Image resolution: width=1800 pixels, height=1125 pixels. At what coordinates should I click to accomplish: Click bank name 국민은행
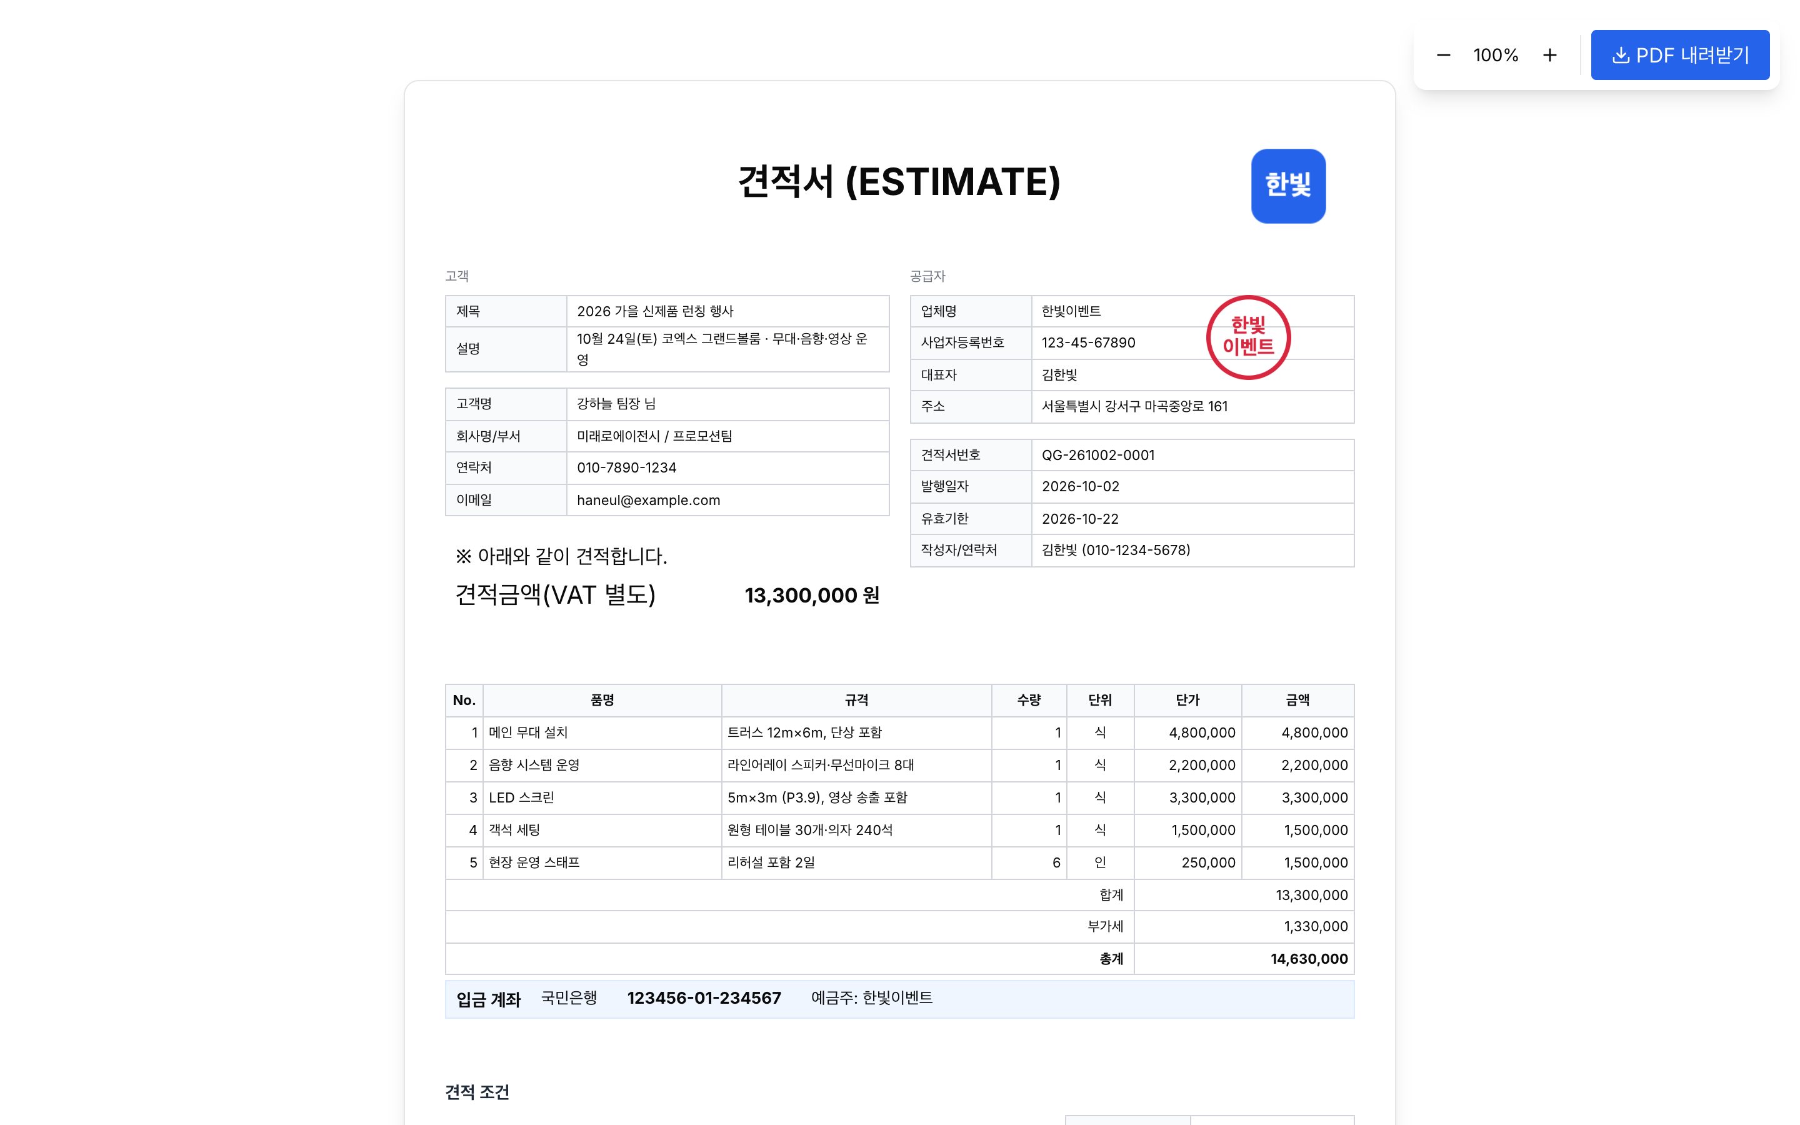point(569,999)
